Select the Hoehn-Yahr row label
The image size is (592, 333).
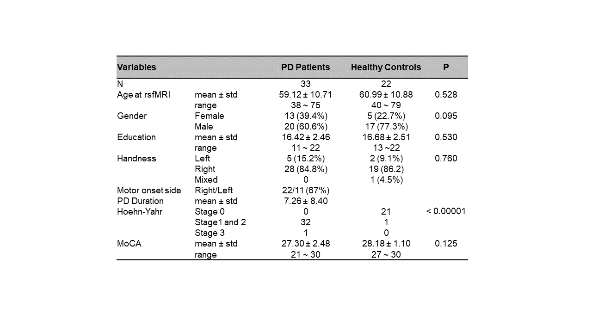coord(140,212)
